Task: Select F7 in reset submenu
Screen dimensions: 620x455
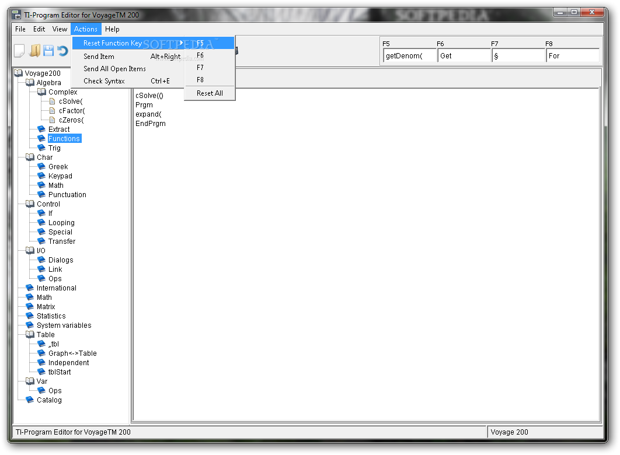Action: [210, 68]
